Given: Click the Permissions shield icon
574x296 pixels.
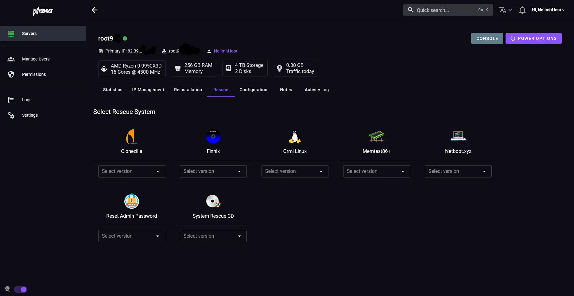Looking at the screenshot, I should pos(11,74).
